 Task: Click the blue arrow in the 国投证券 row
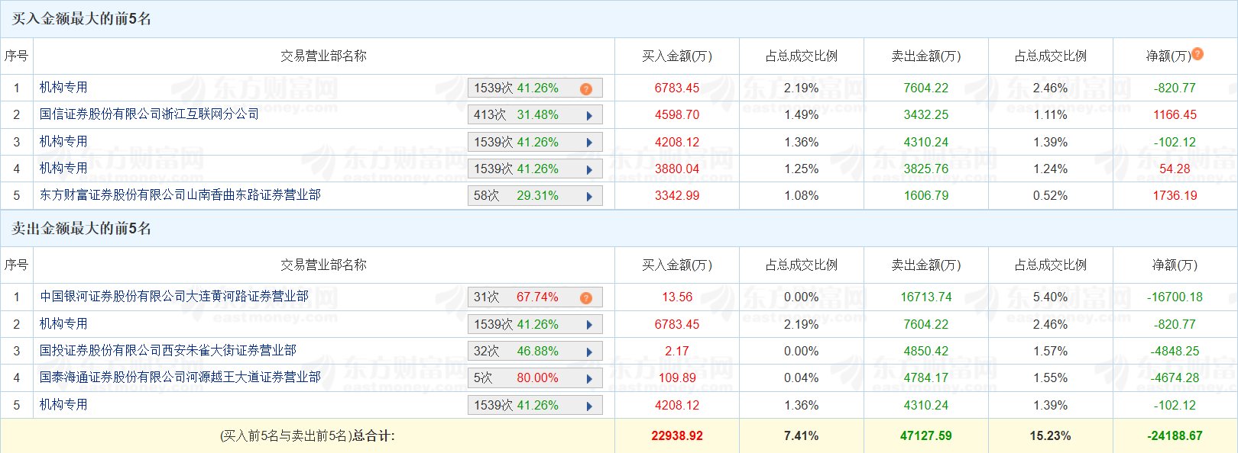point(589,352)
